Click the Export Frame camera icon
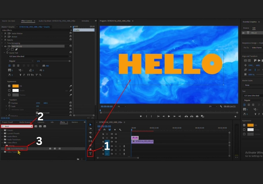The height and width of the screenshot is (184, 263). point(197,116)
